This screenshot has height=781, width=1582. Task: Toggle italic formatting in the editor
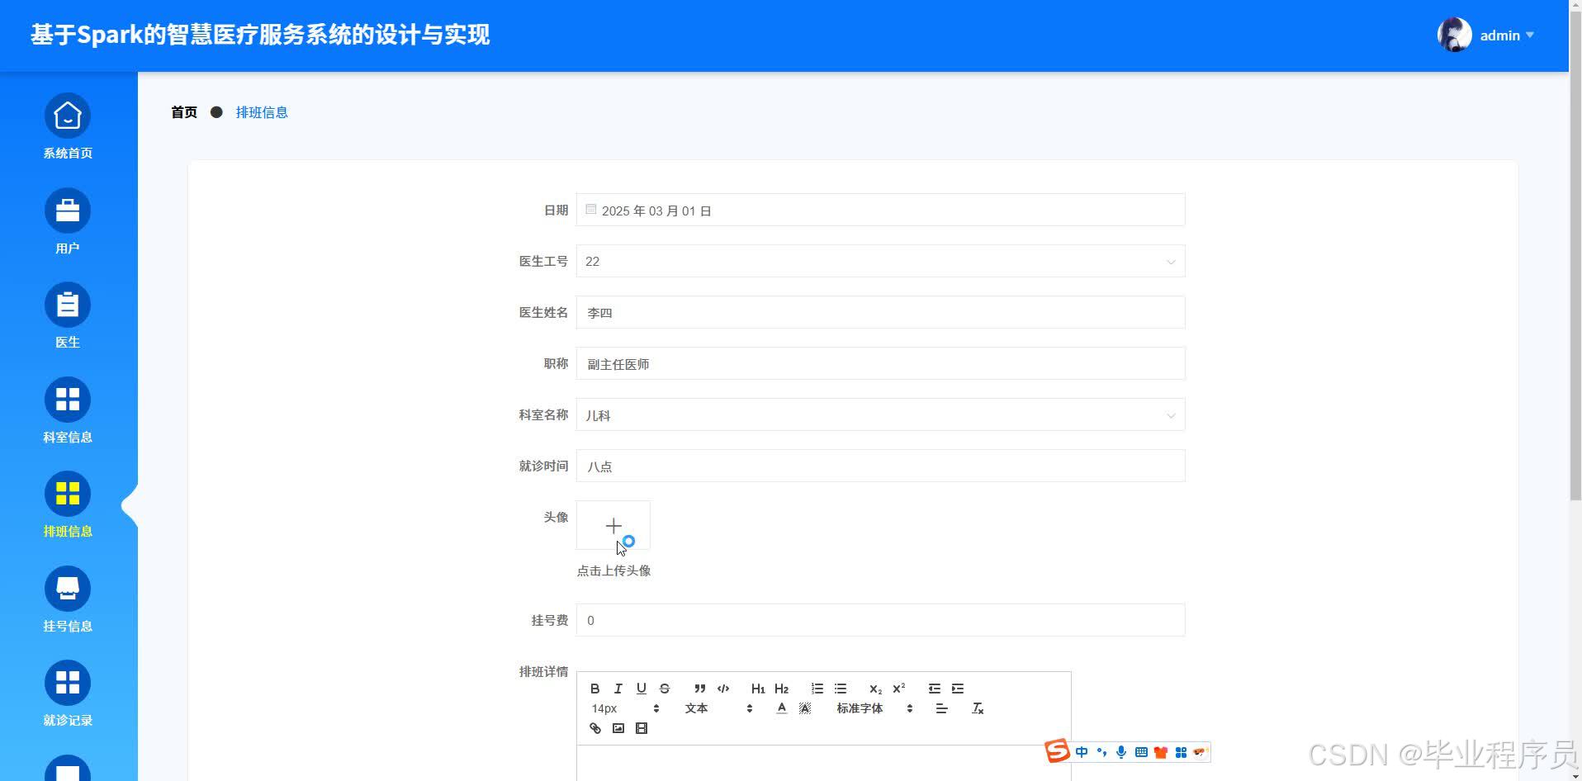coord(618,689)
